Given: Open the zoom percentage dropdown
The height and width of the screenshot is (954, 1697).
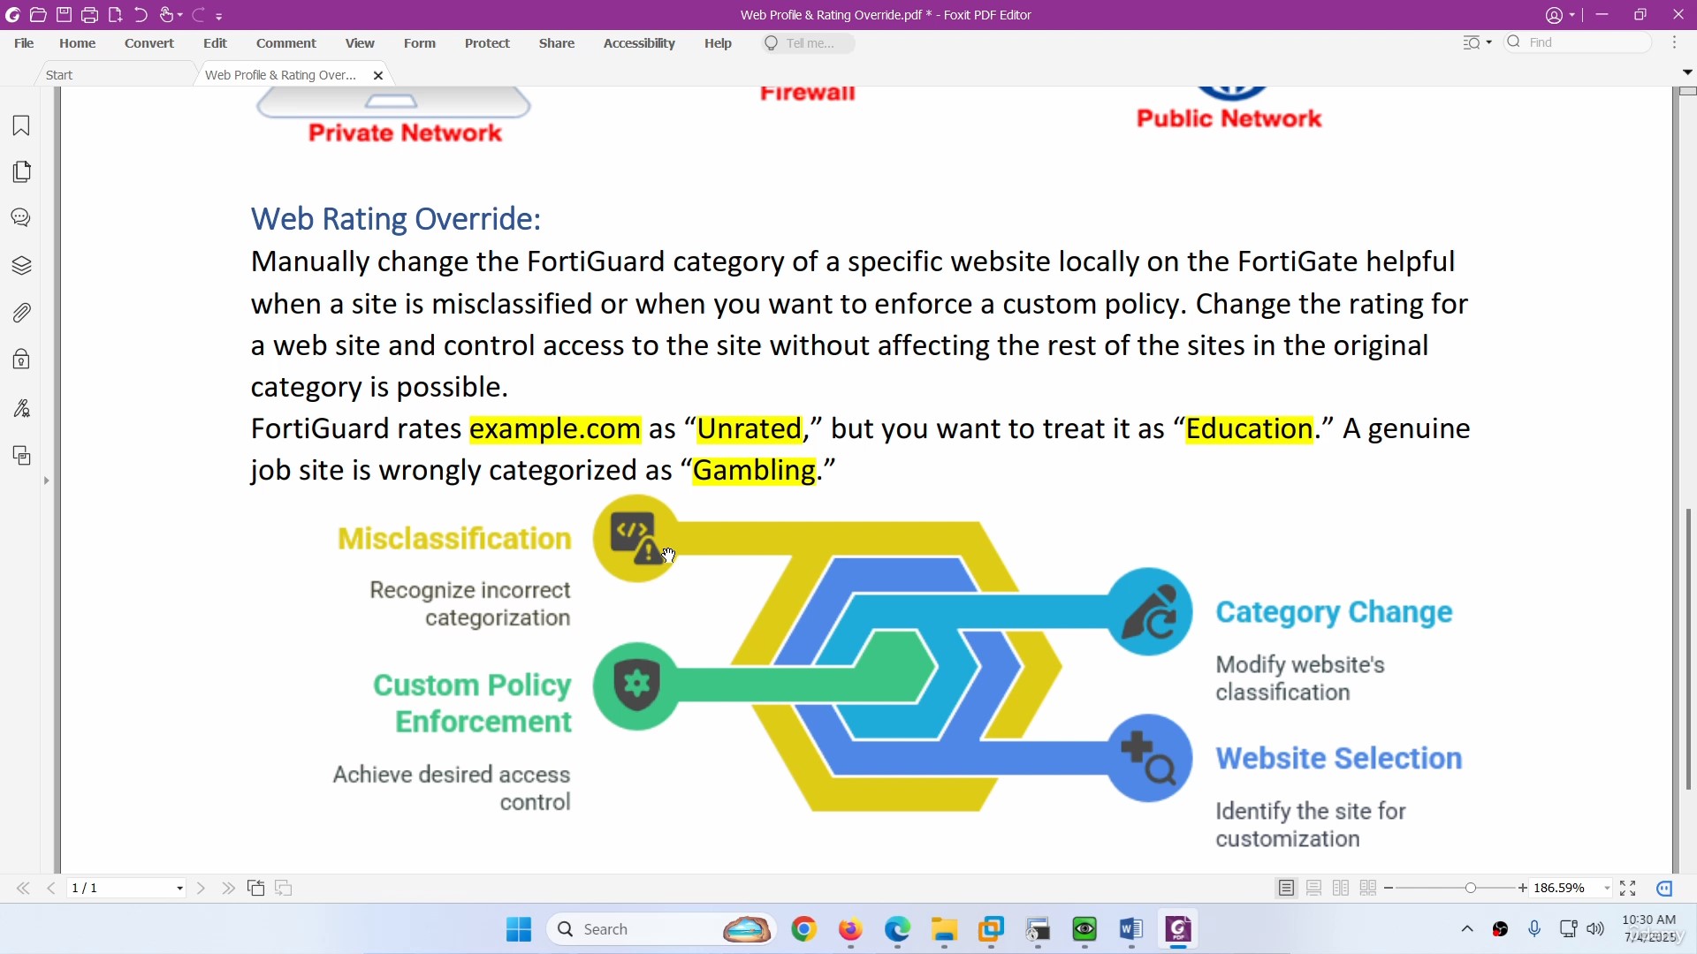Looking at the screenshot, I should tap(1607, 888).
